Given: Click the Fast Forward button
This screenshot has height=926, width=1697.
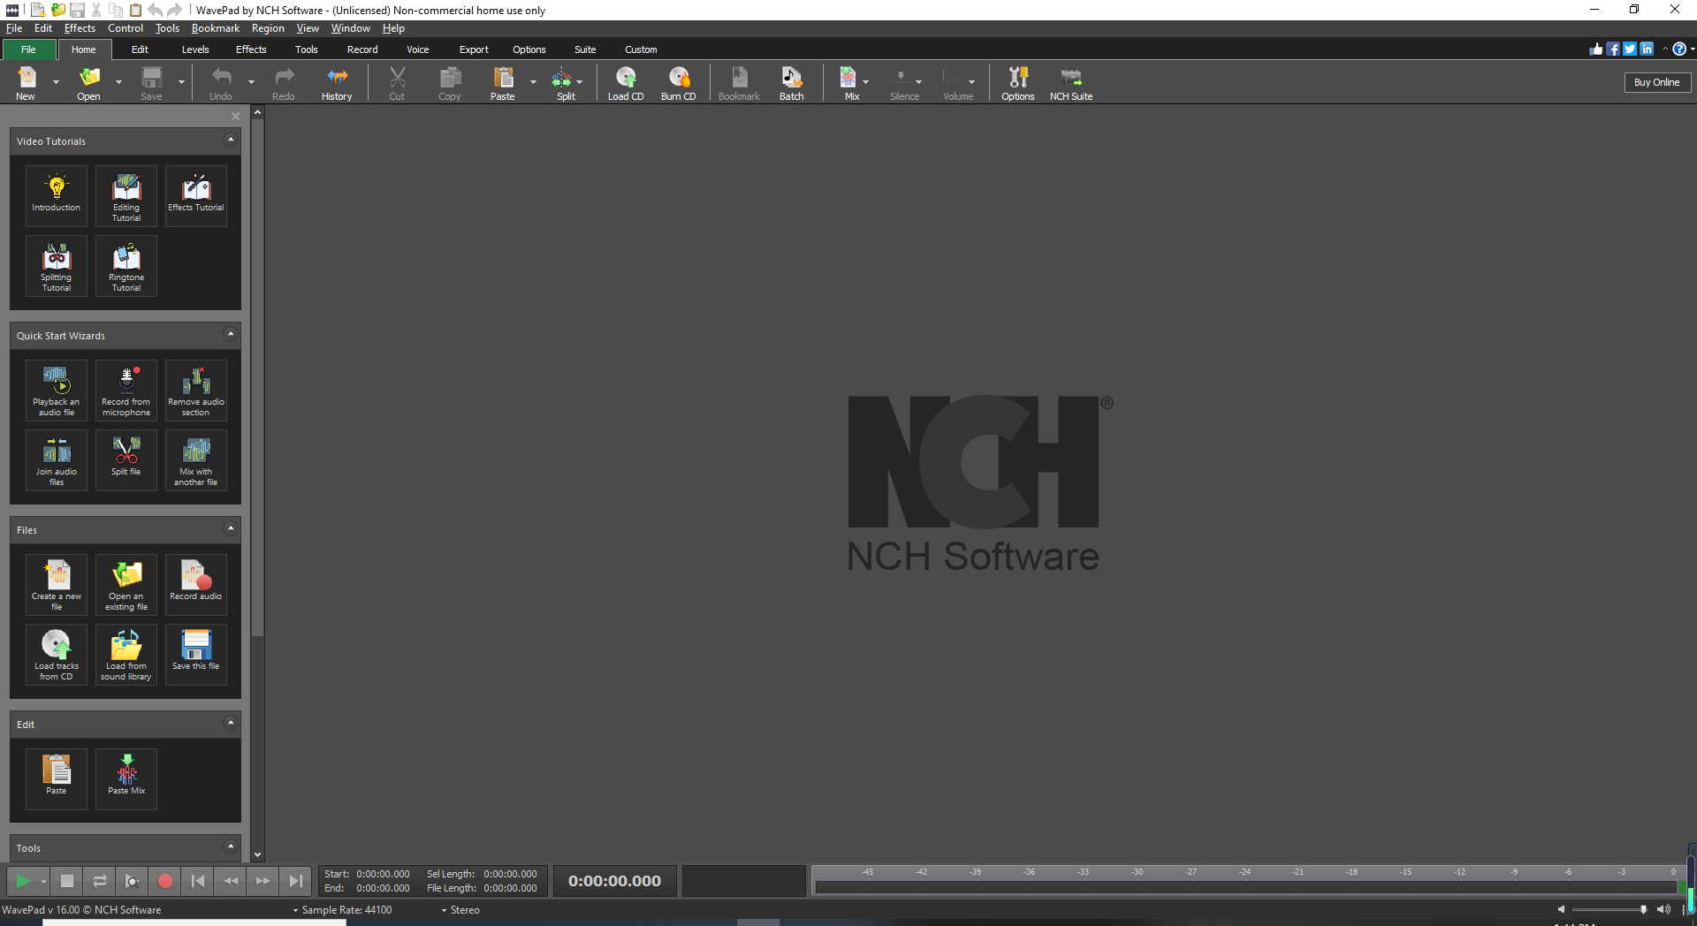Looking at the screenshot, I should point(263,881).
